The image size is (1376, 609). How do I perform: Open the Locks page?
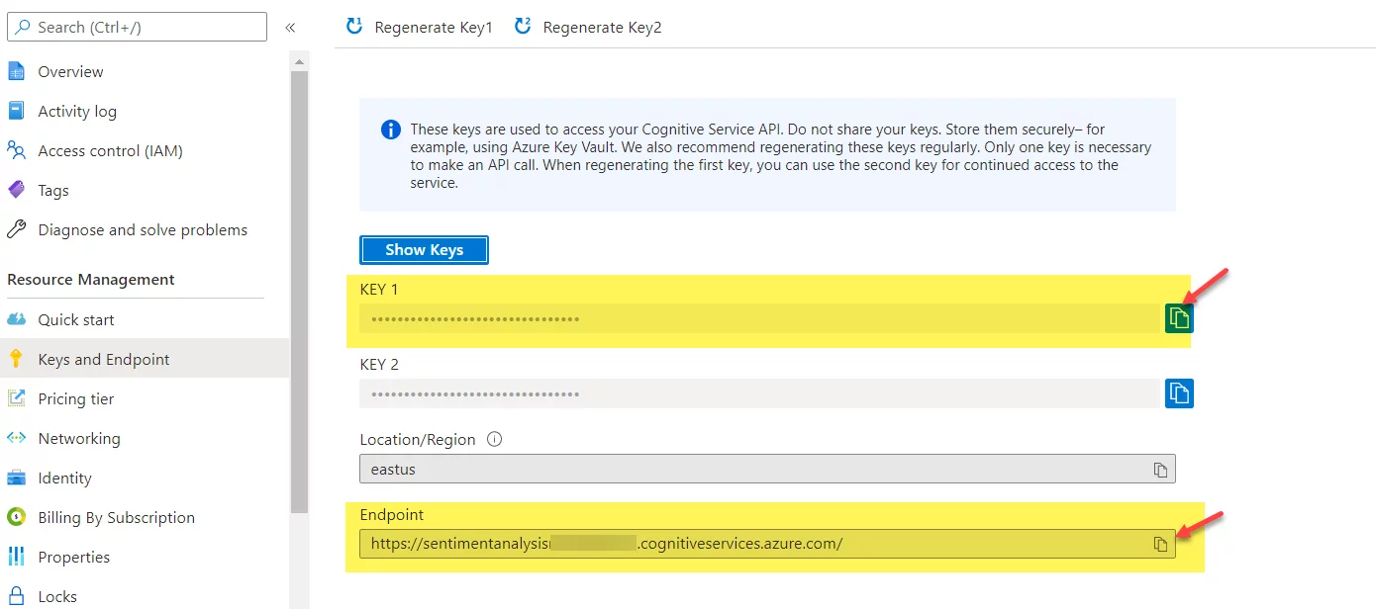[57, 596]
